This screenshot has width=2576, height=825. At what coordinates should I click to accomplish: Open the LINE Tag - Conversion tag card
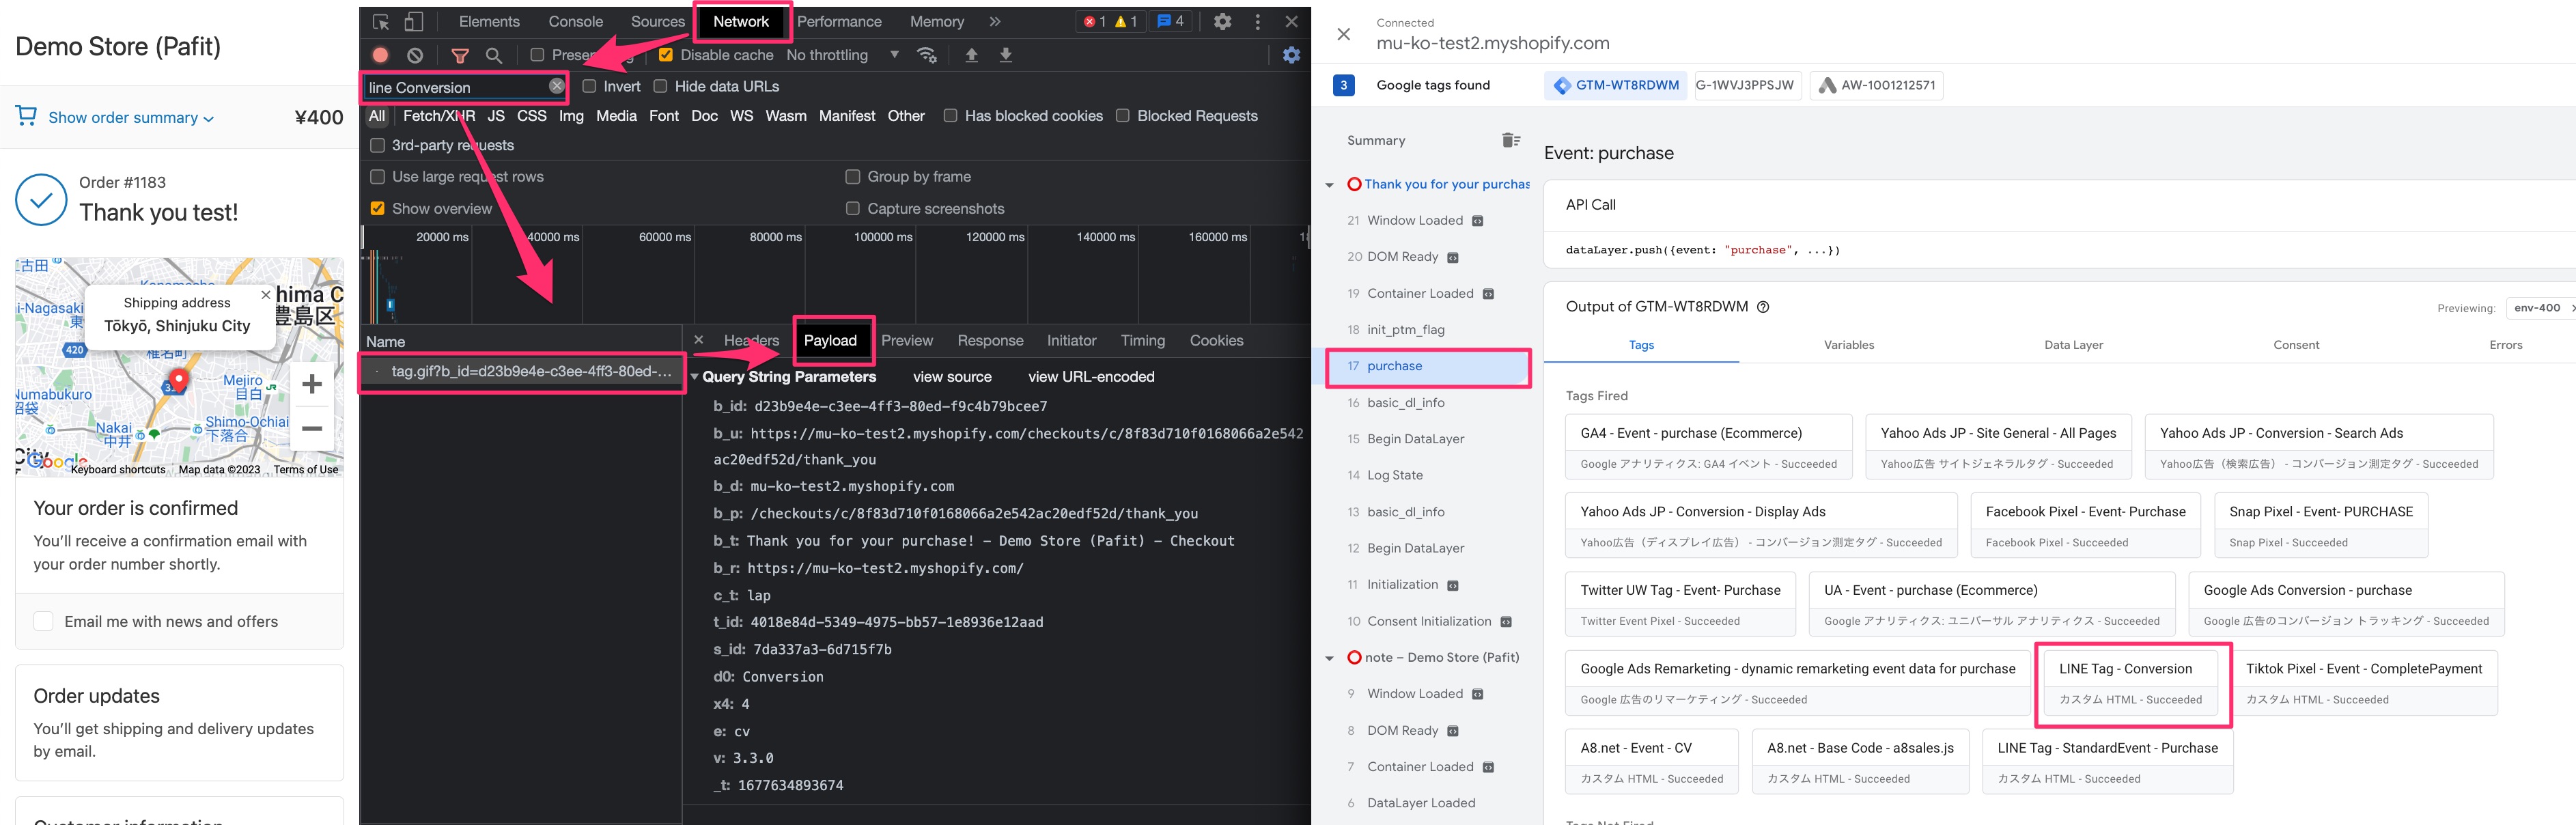tap(2130, 683)
